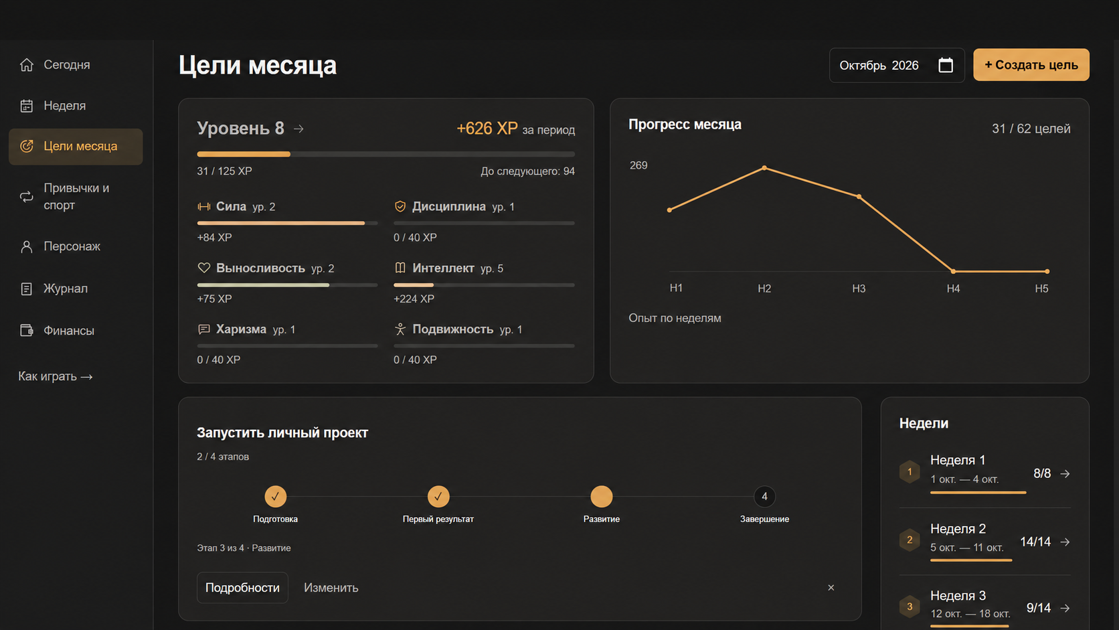This screenshot has height=630, width=1119.
Task: Click the book icon next to Интеллект
Action: pyautogui.click(x=400, y=268)
